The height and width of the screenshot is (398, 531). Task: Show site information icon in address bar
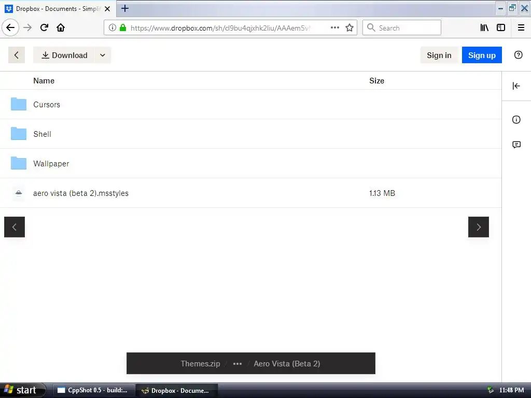(113, 28)
